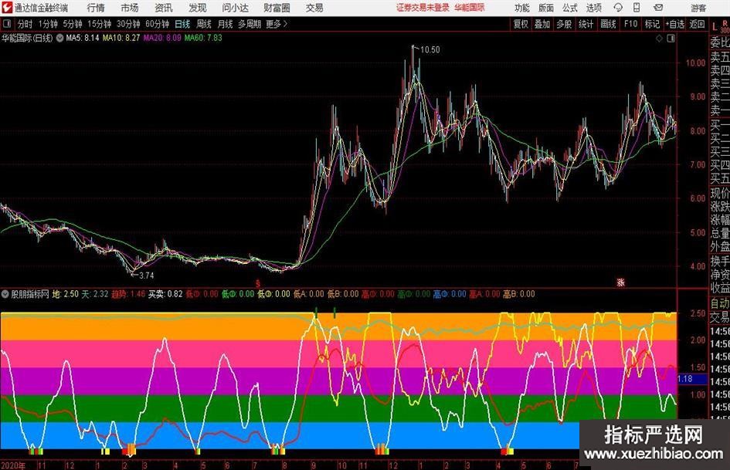Screen dimensions: 730x470
Task: Click the MA60: 7.83 label
Action: tap(203, 38)
